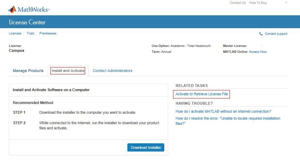Image resolution: width=300 pixels, height=160 pixels.
Task: Open the Contact Us page
Action: [x=238, y=3]
